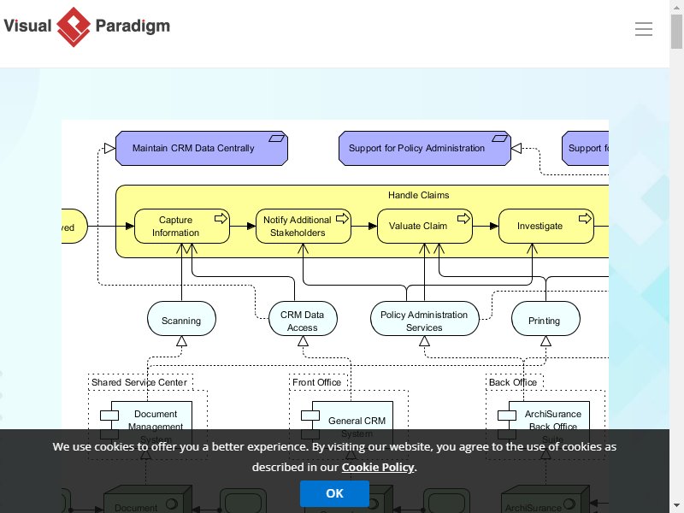Click the Back Office group label

[513, 382]
